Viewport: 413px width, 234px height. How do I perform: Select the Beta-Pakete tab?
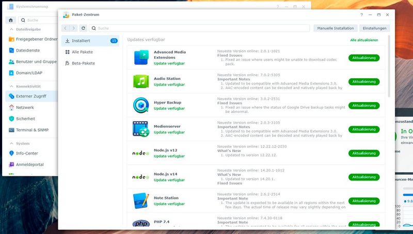click(x=90, y=63)
